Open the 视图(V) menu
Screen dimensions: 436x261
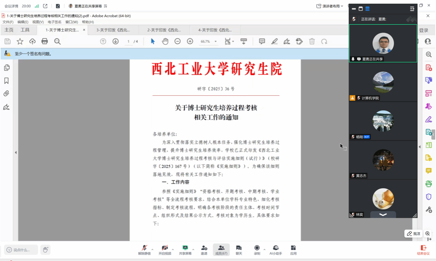point(38,22)
